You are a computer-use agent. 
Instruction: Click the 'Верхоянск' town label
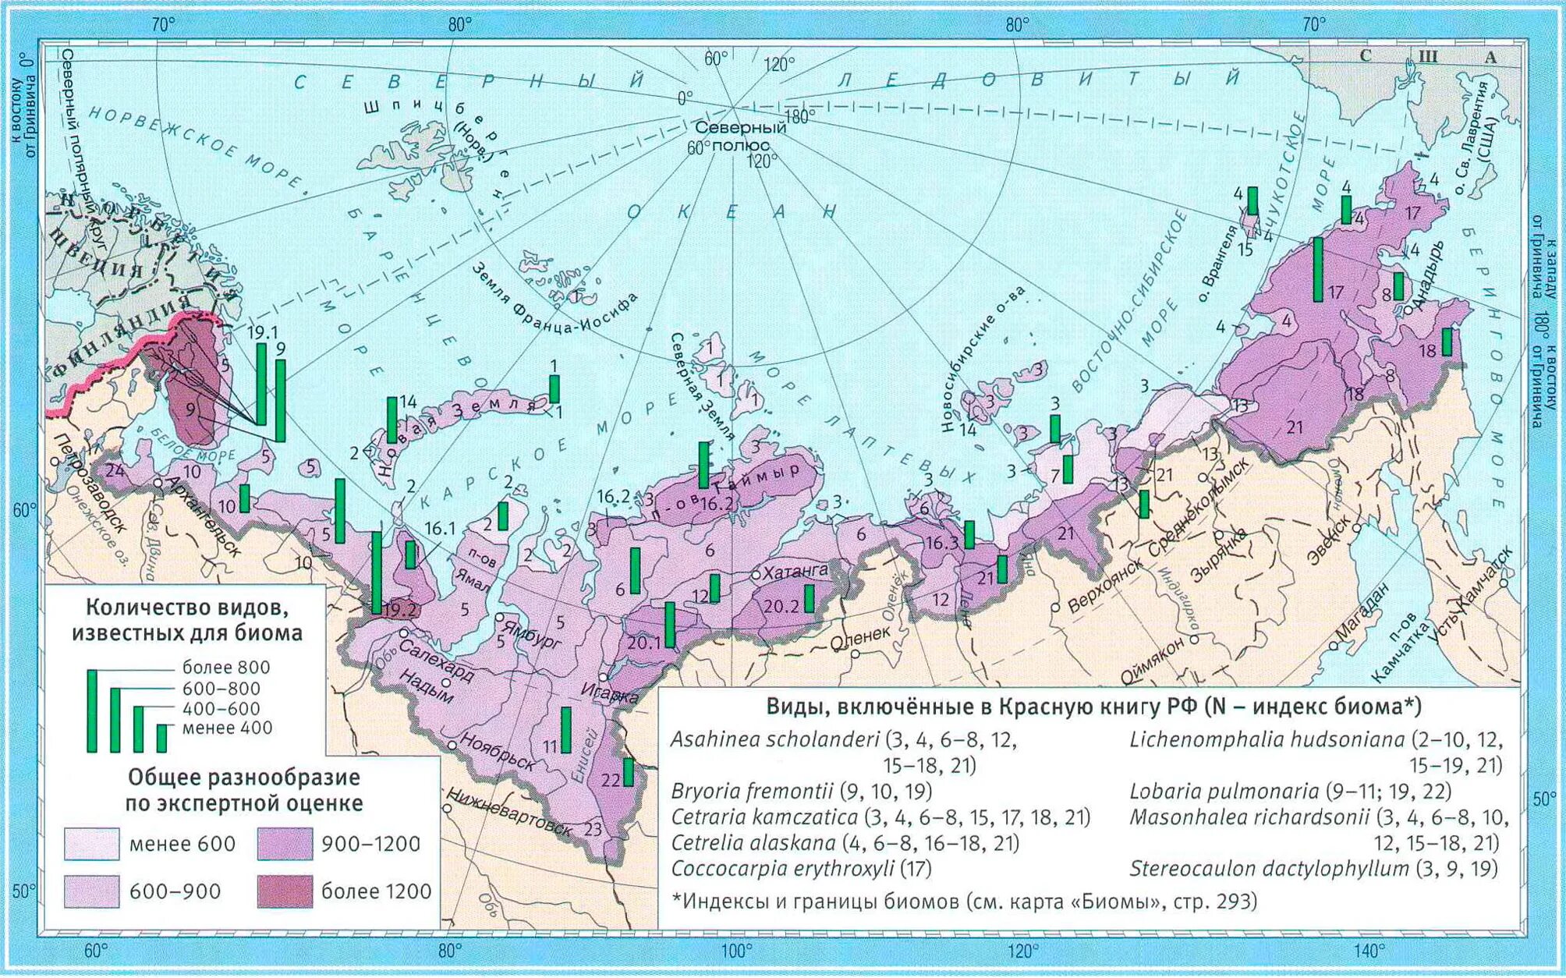pos(1104,586)
